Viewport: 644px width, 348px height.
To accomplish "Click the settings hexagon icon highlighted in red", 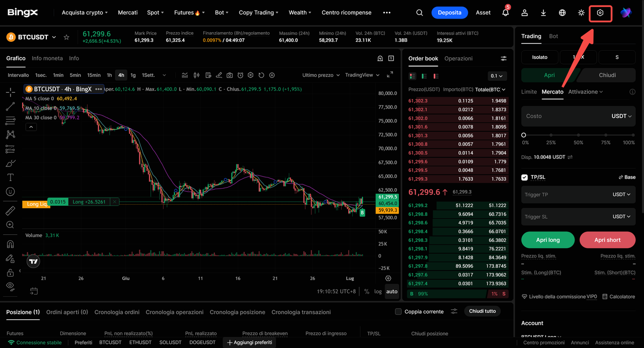I will coord(600,13).
